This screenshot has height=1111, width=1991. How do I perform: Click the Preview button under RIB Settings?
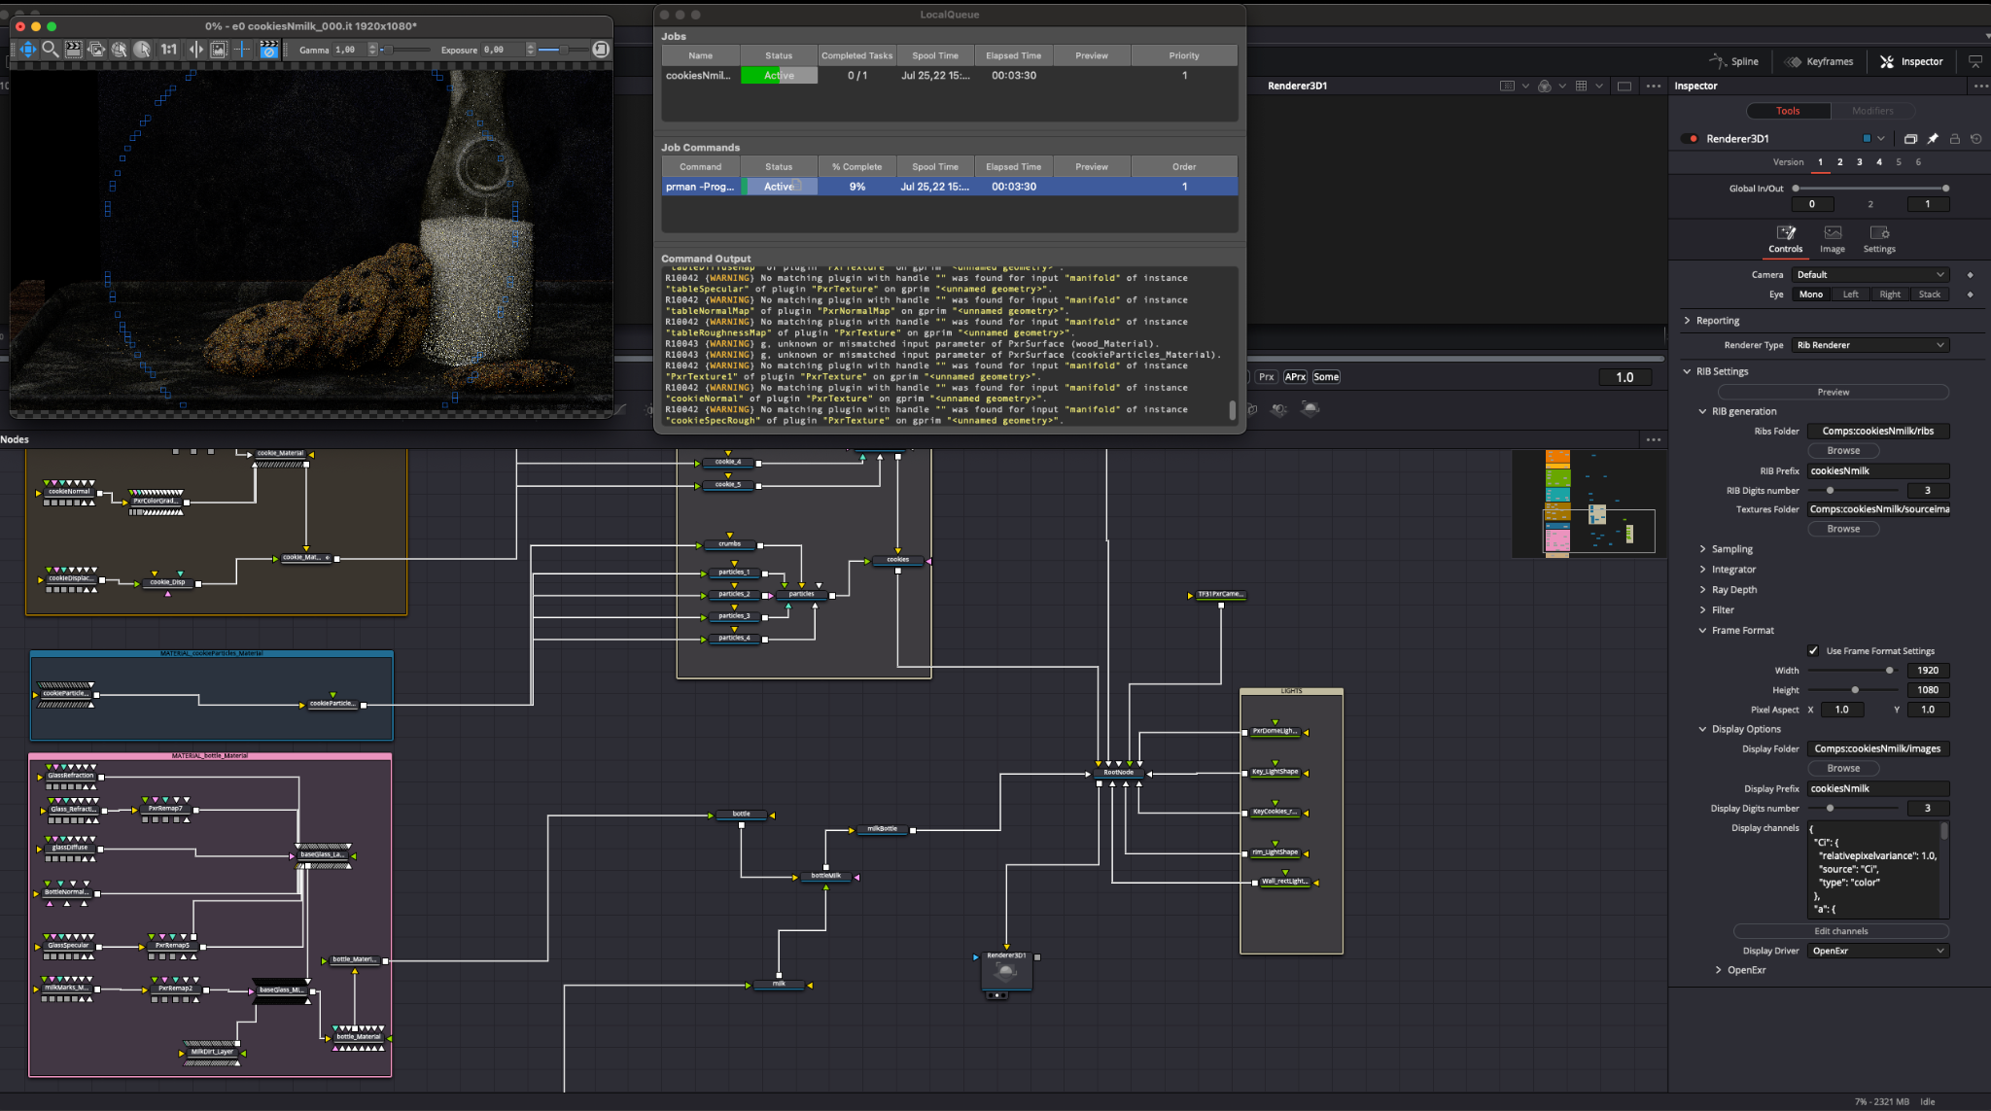[x=1834, y=393]
